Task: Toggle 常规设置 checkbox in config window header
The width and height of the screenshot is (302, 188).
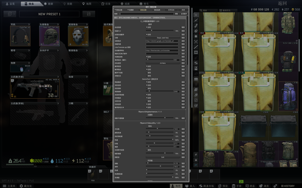Action: coord(115,10)
